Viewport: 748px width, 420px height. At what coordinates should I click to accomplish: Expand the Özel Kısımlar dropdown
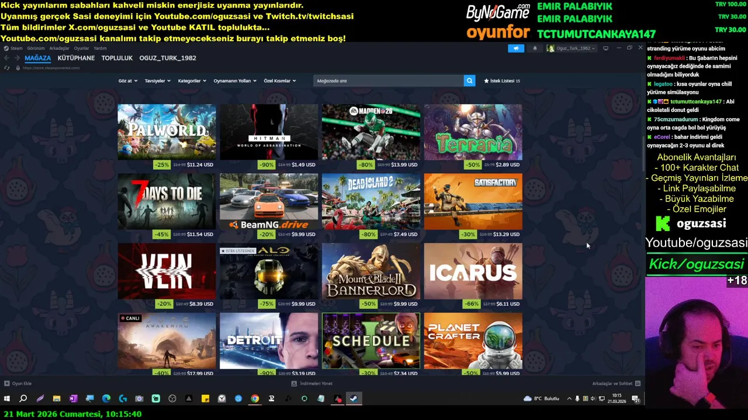[x=280, y=80]
